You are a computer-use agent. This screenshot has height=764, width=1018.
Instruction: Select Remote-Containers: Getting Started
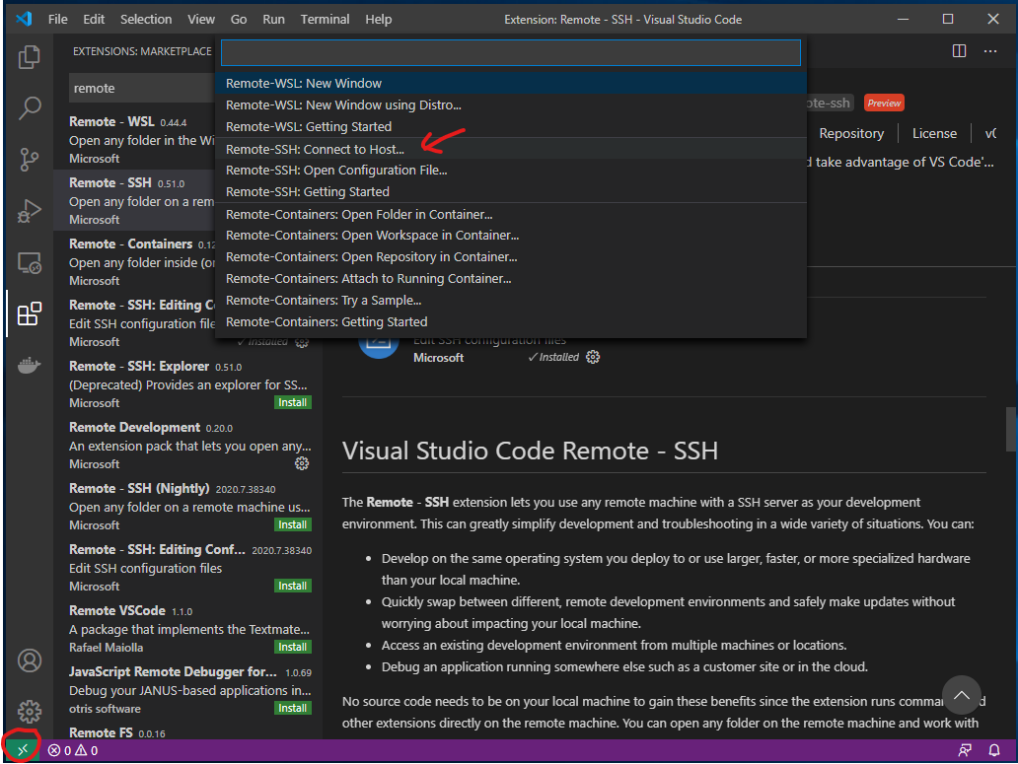[511, 321]
